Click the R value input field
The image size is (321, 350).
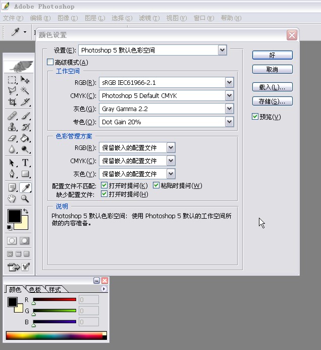(x=89, y=299)
